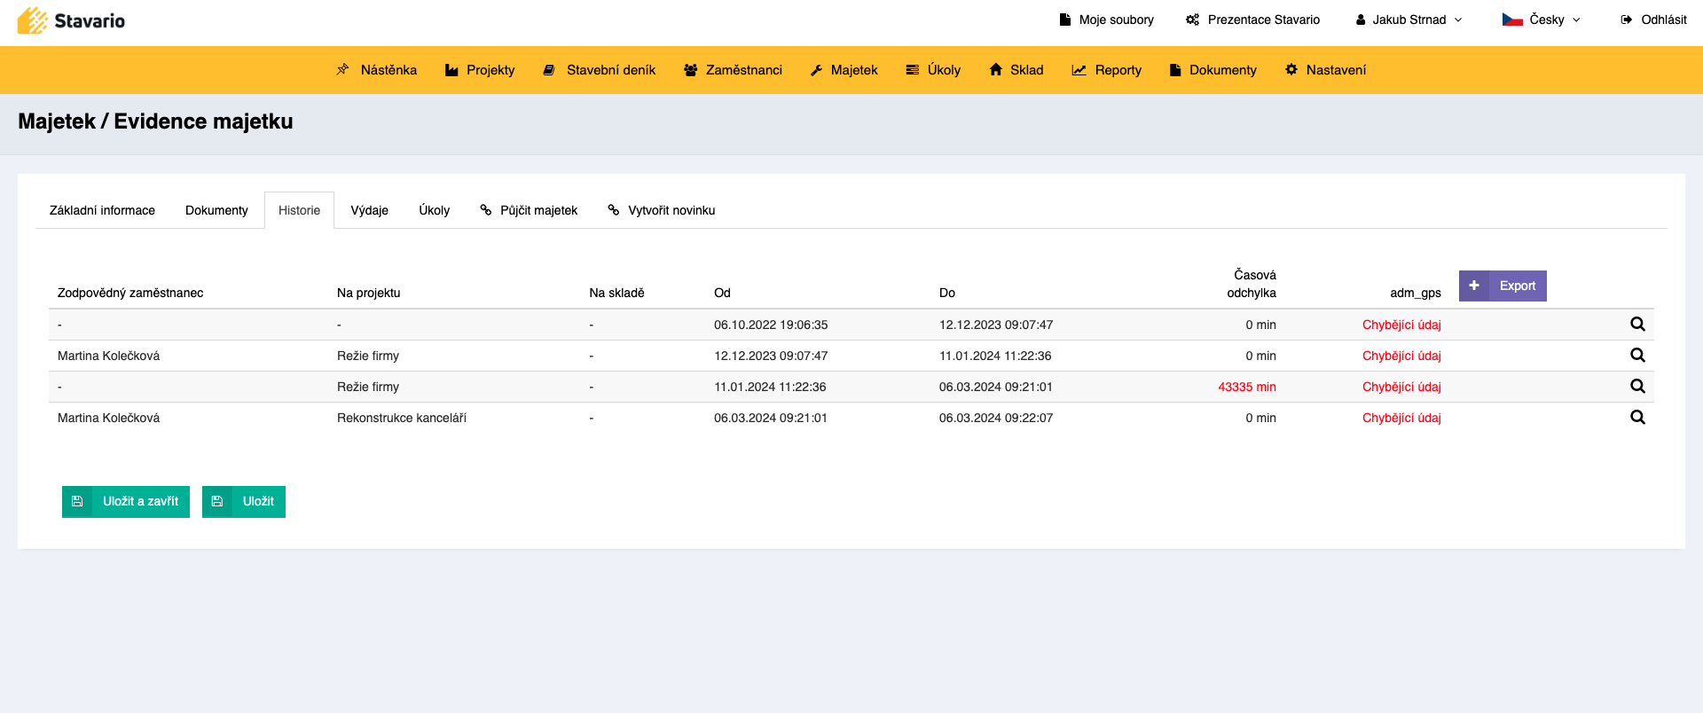The image size is (1703, 713).
Task: Click the Moje soubory file icon
Action: point(1065,20)
